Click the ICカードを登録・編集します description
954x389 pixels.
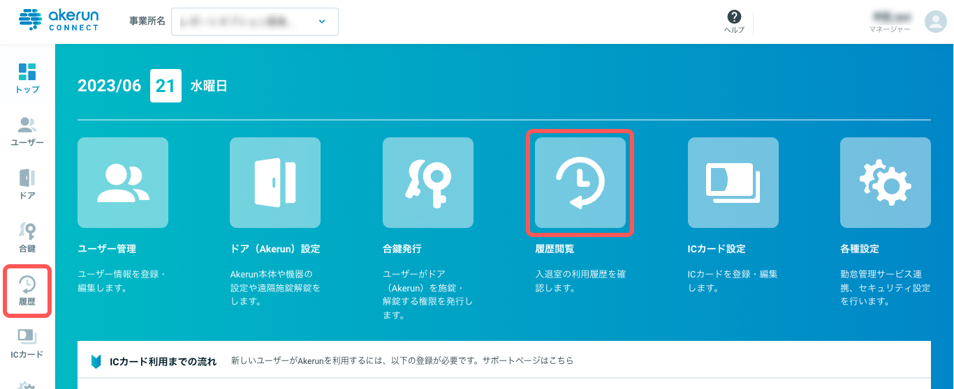pyautogui.click(x=733, y=281)
